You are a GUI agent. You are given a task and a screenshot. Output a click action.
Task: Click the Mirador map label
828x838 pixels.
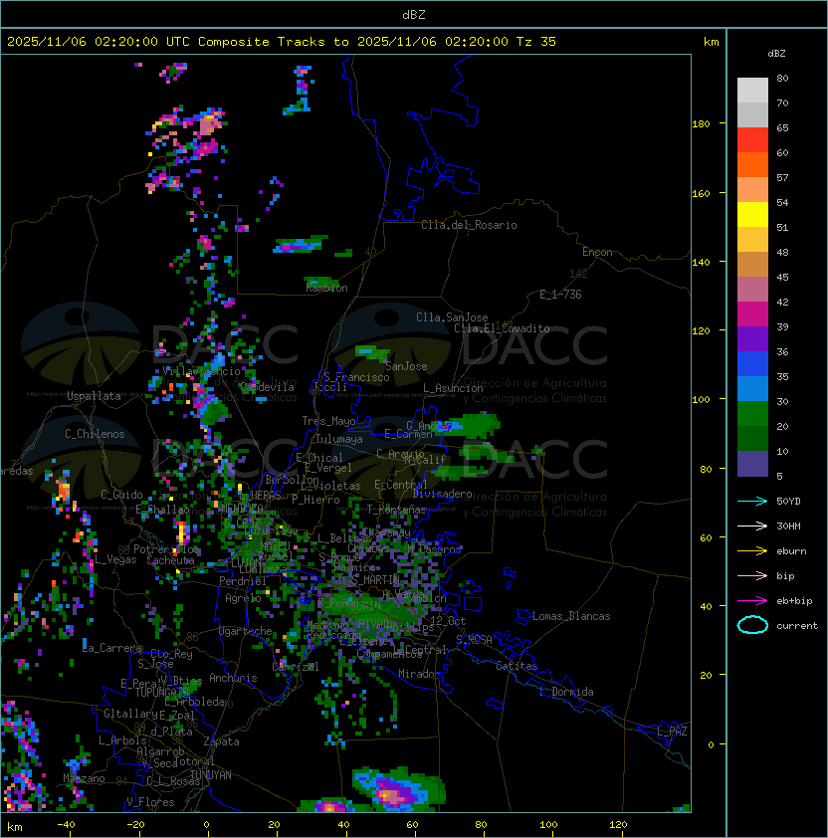coord(419,674)
